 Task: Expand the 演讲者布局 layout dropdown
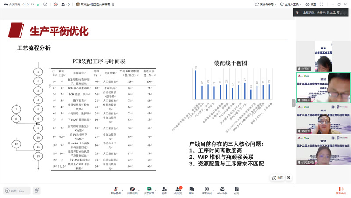[x=267, y=4]
